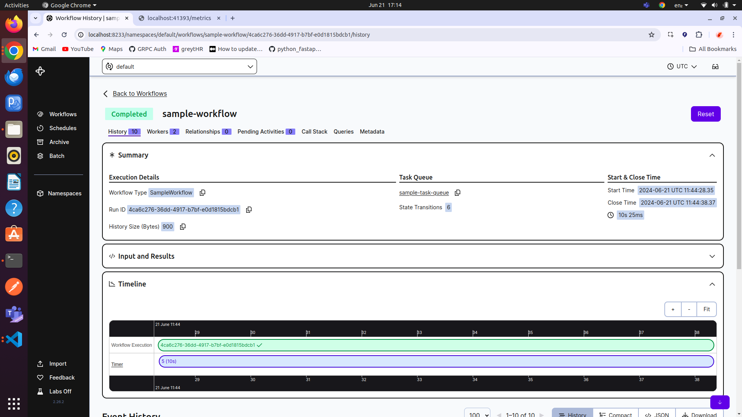Open the default namespace dropdown
The image size is (742, 417).
pos(179,66)
